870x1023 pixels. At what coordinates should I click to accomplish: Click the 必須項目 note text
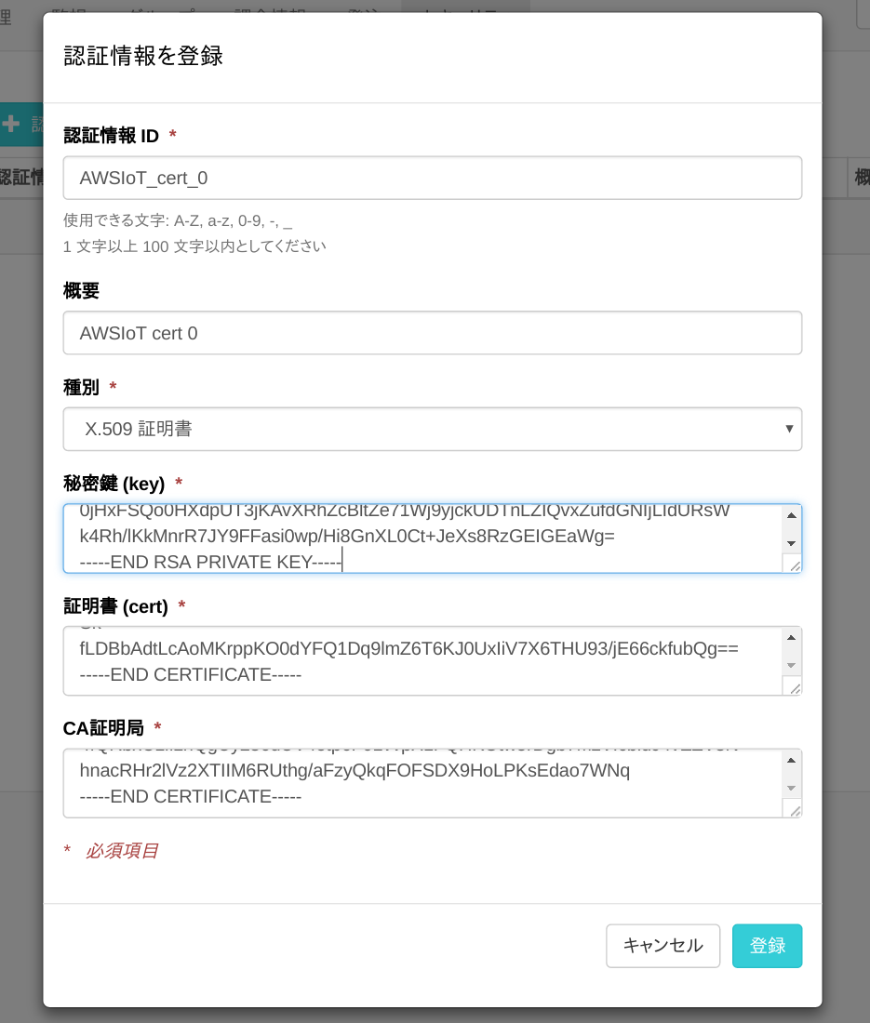122,851
